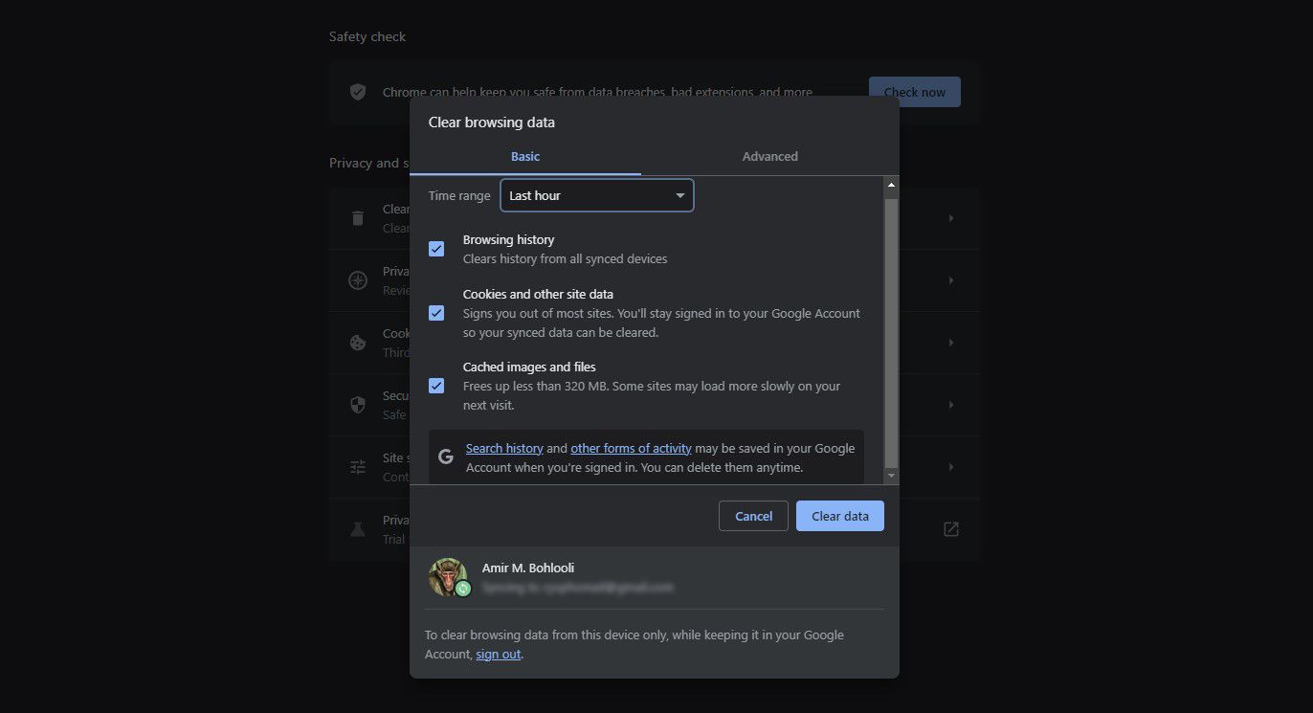Click the sign out link

pyautogui.click(x=498, y=654)
